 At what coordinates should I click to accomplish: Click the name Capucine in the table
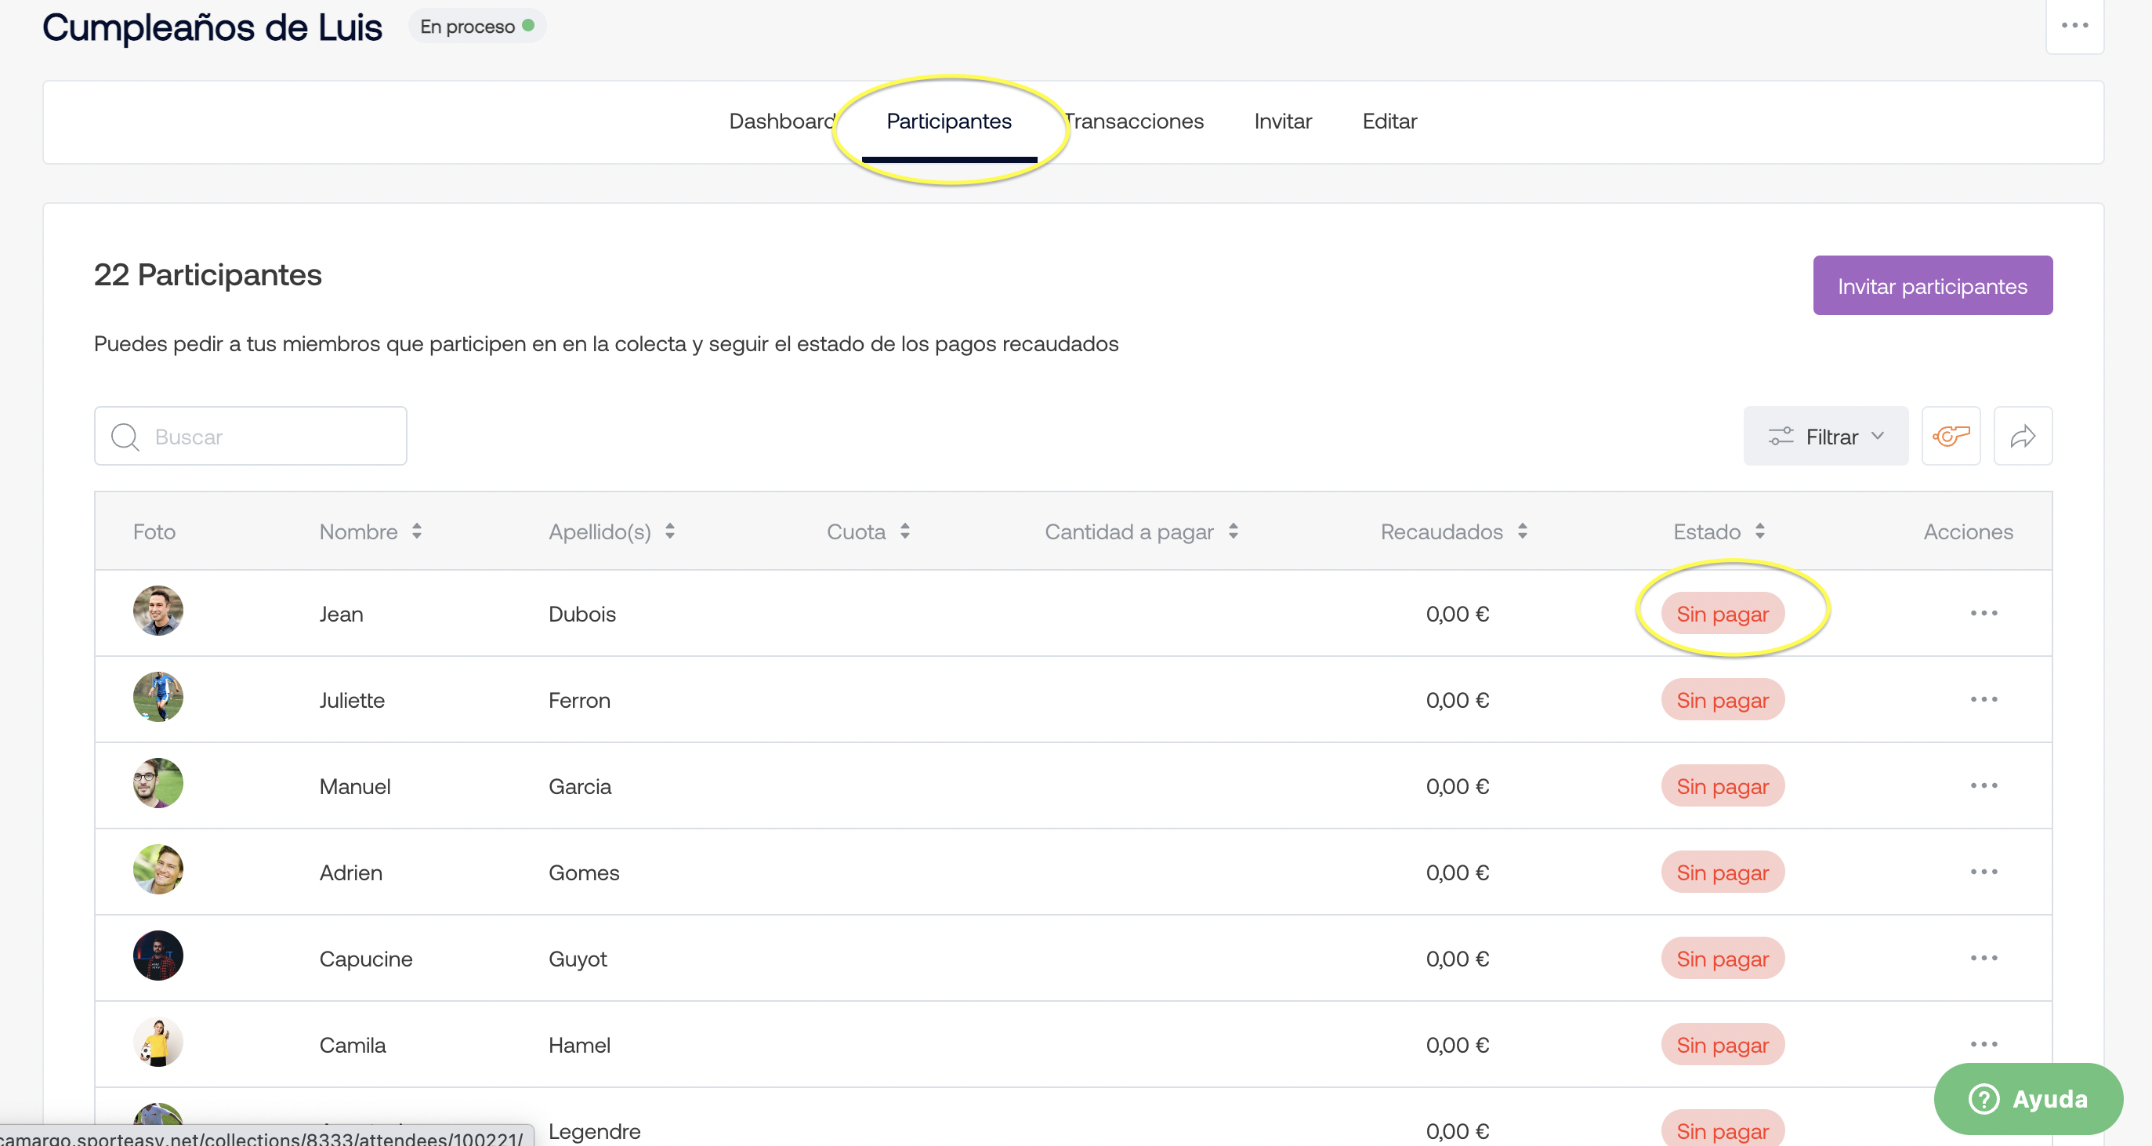pyautogui.click(x=366, y=958)
